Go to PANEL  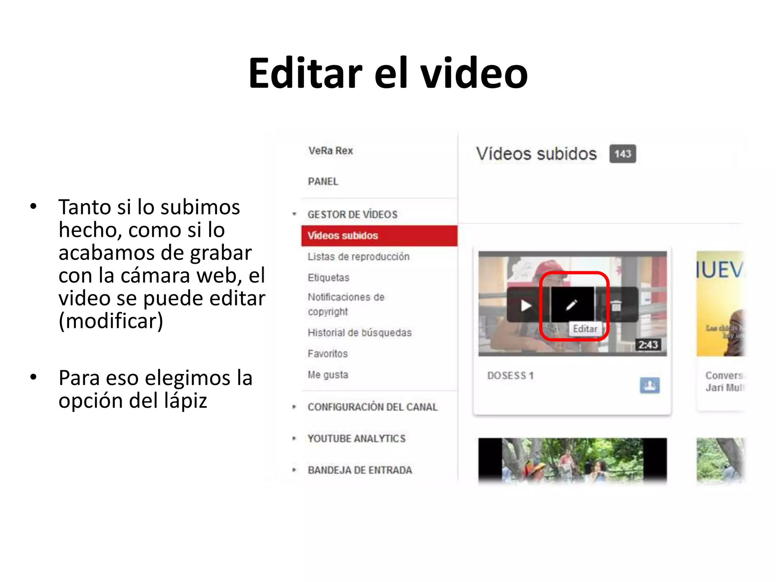click(x=323, y=181)
